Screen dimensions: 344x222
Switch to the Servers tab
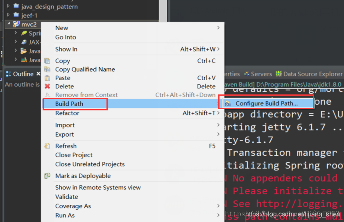tap(258, 74)
